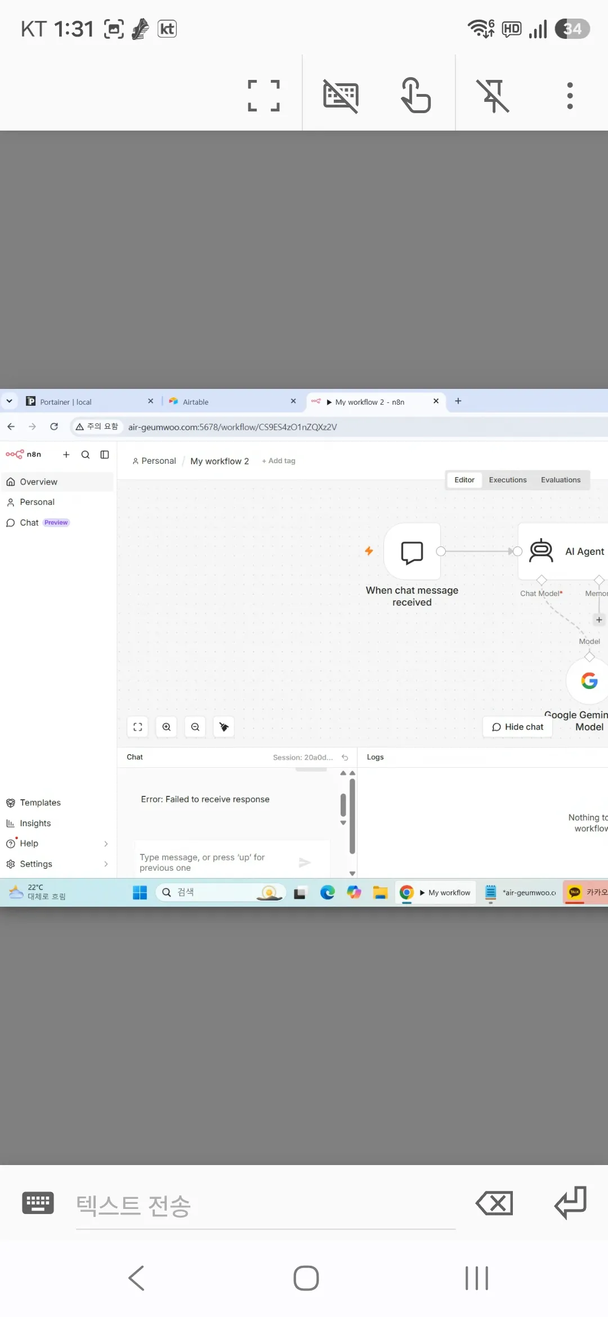
Task: Toggle the keyboard-off icon in top toolbar
Action: click(341, 96)
